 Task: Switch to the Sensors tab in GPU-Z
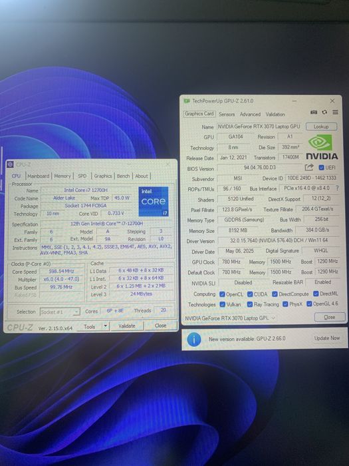[x=227, y=114]
